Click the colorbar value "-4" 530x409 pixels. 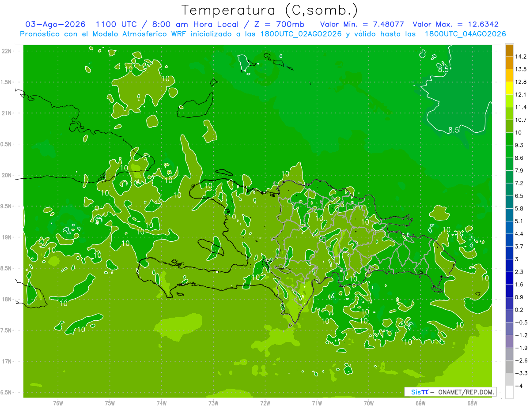pyautogui.click(x=519, y=386)
